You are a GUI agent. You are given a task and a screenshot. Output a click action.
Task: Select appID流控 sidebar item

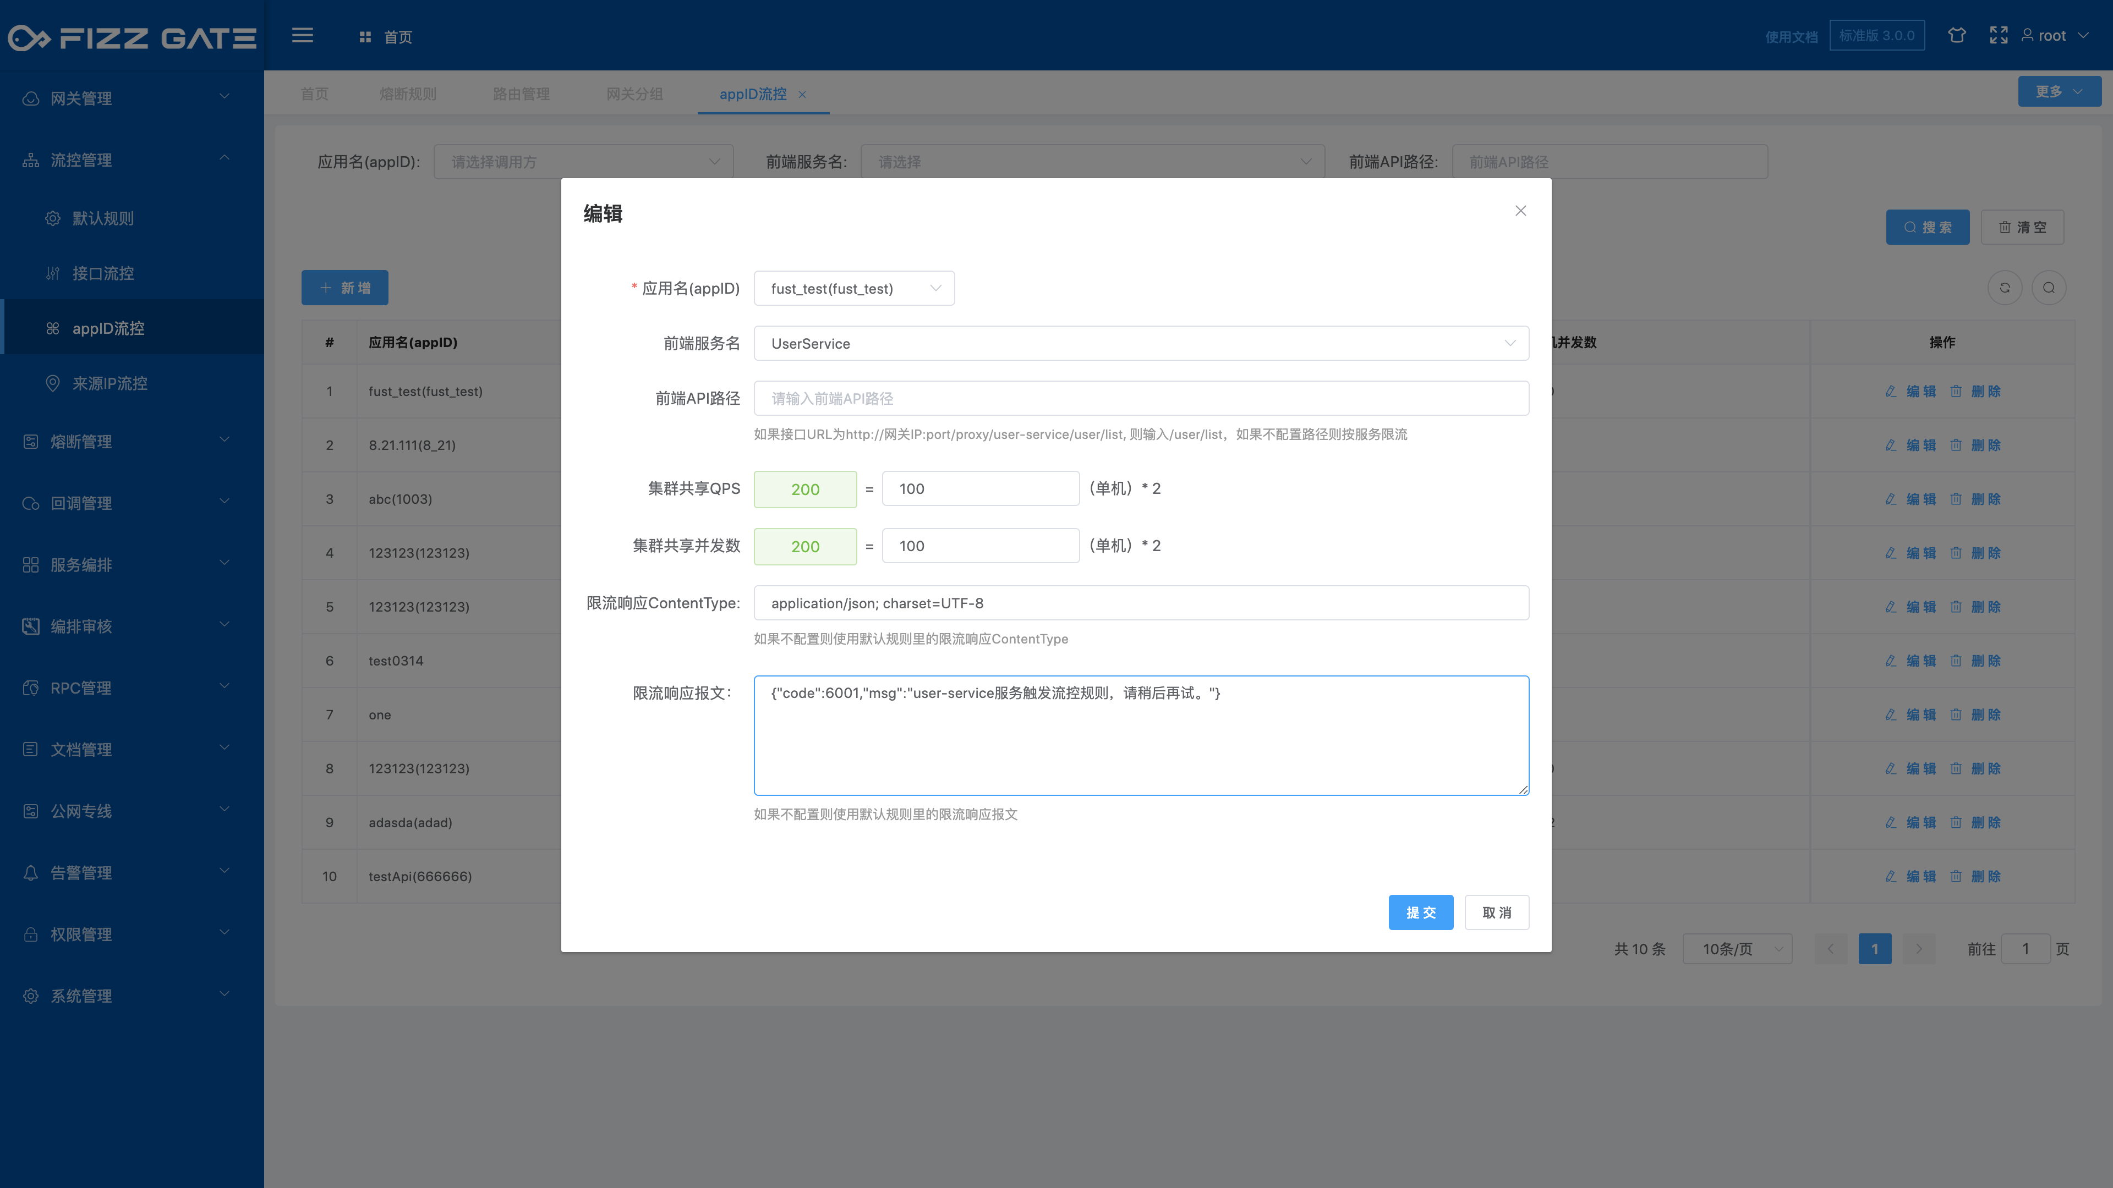click(132, 328)
